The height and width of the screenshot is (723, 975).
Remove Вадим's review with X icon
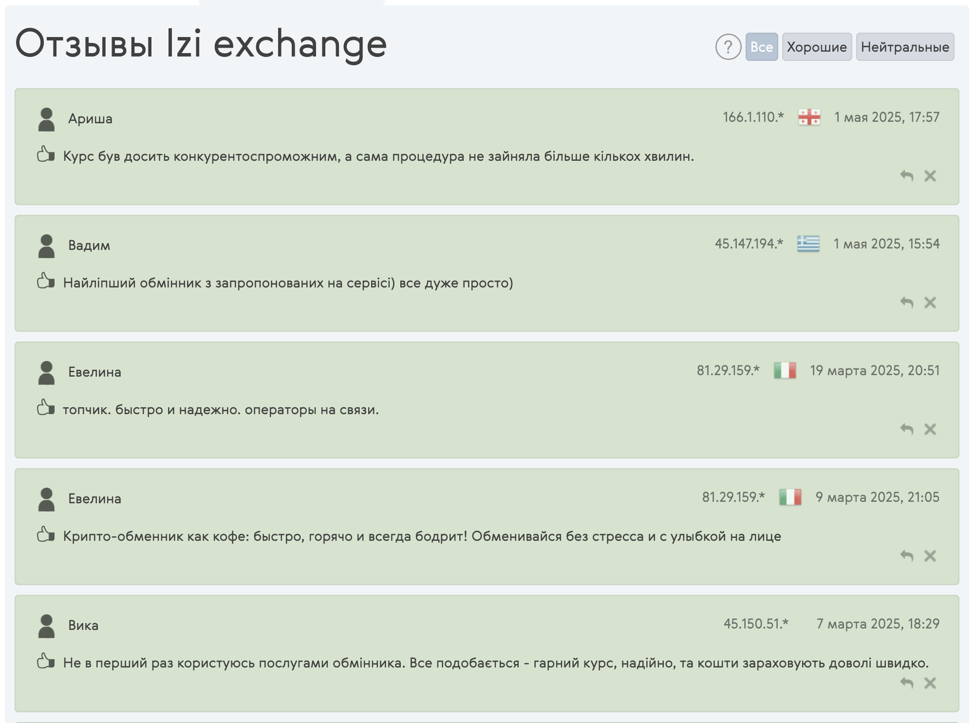click(930, 303)
